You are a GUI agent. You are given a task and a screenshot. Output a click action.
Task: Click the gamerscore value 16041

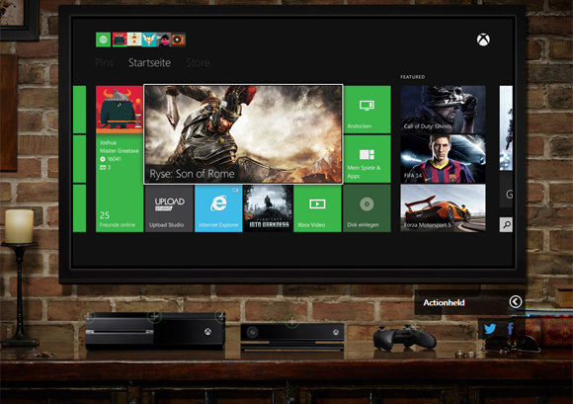[114, 159]
